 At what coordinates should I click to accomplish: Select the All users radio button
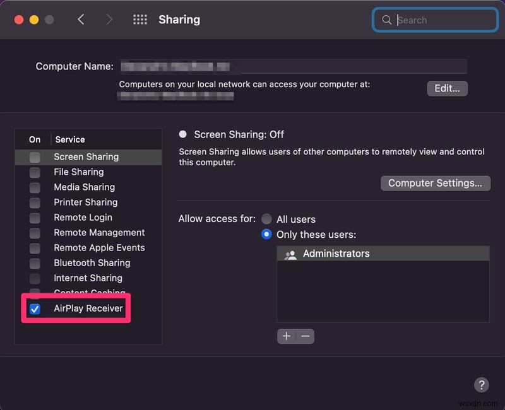click(x=267, y=219)
